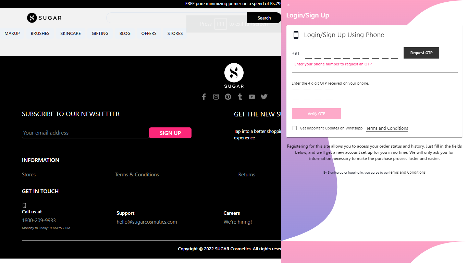468x263 pixels.
Task: Open the MAKEUP menu
Action: (12, 33)
